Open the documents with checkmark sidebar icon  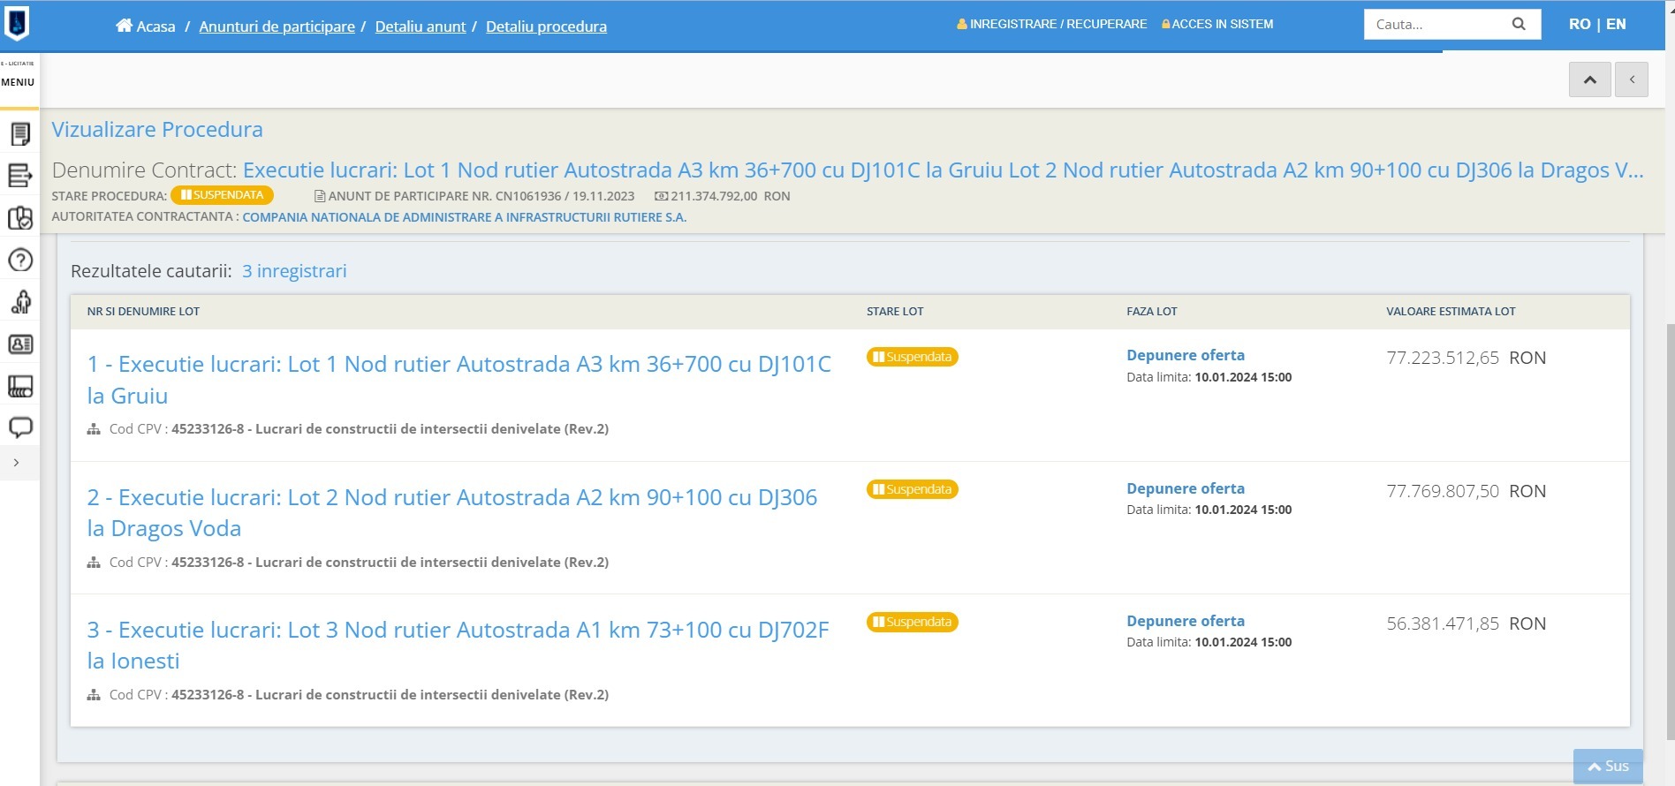click(20, 218)
